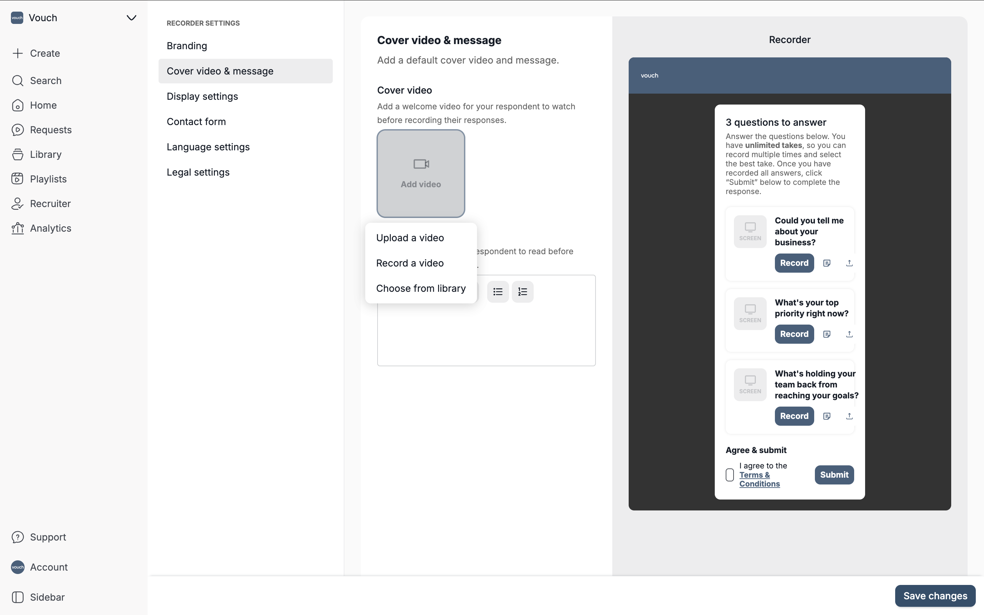Click upload icon on 'about your business' question

click(849, 263)
